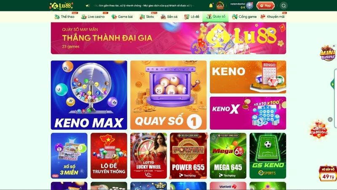Click the Lu88 logo in header
This screenshot has width=337, height=190.
pos(62,5)
